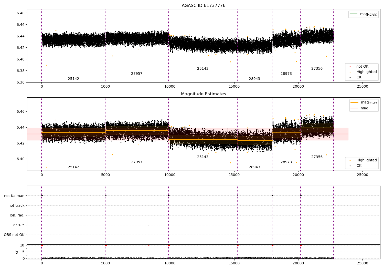Click the red 'mag' legend entry
This screenshot has height=269, width=384.
click(360, 108)
